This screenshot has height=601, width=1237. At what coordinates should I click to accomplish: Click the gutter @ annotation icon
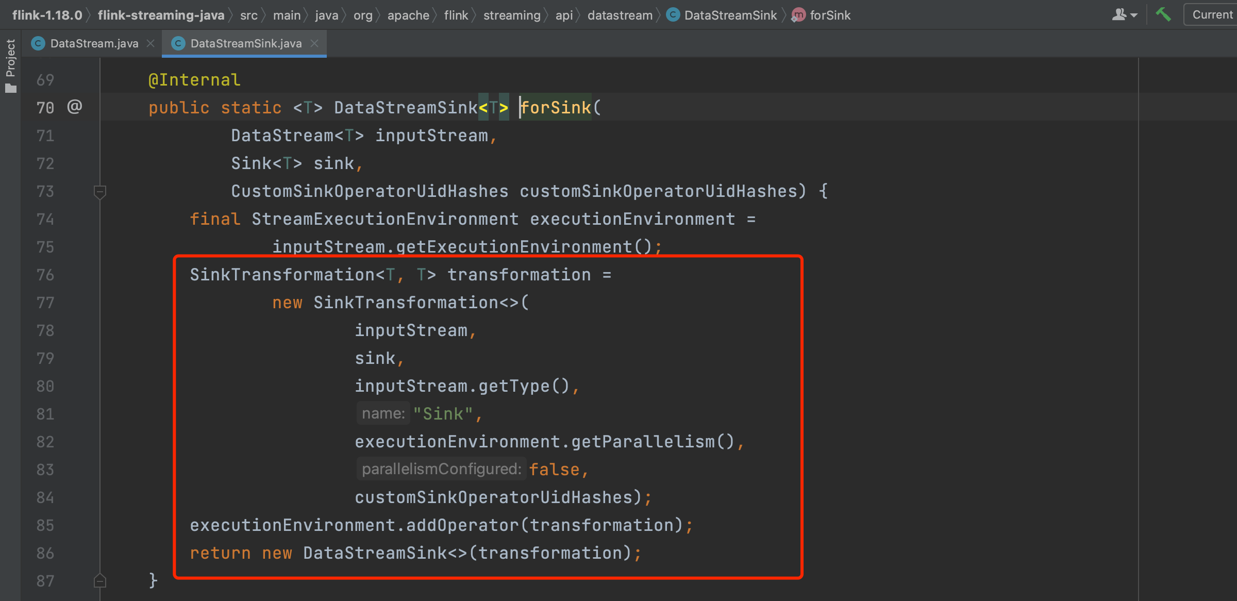coord(75,107)
